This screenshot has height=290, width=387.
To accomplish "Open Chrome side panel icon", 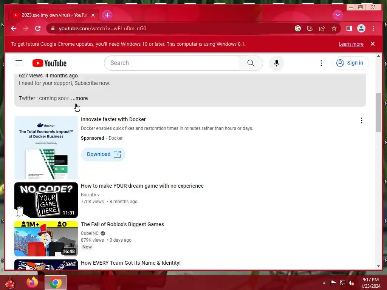I will coord(349,28).
